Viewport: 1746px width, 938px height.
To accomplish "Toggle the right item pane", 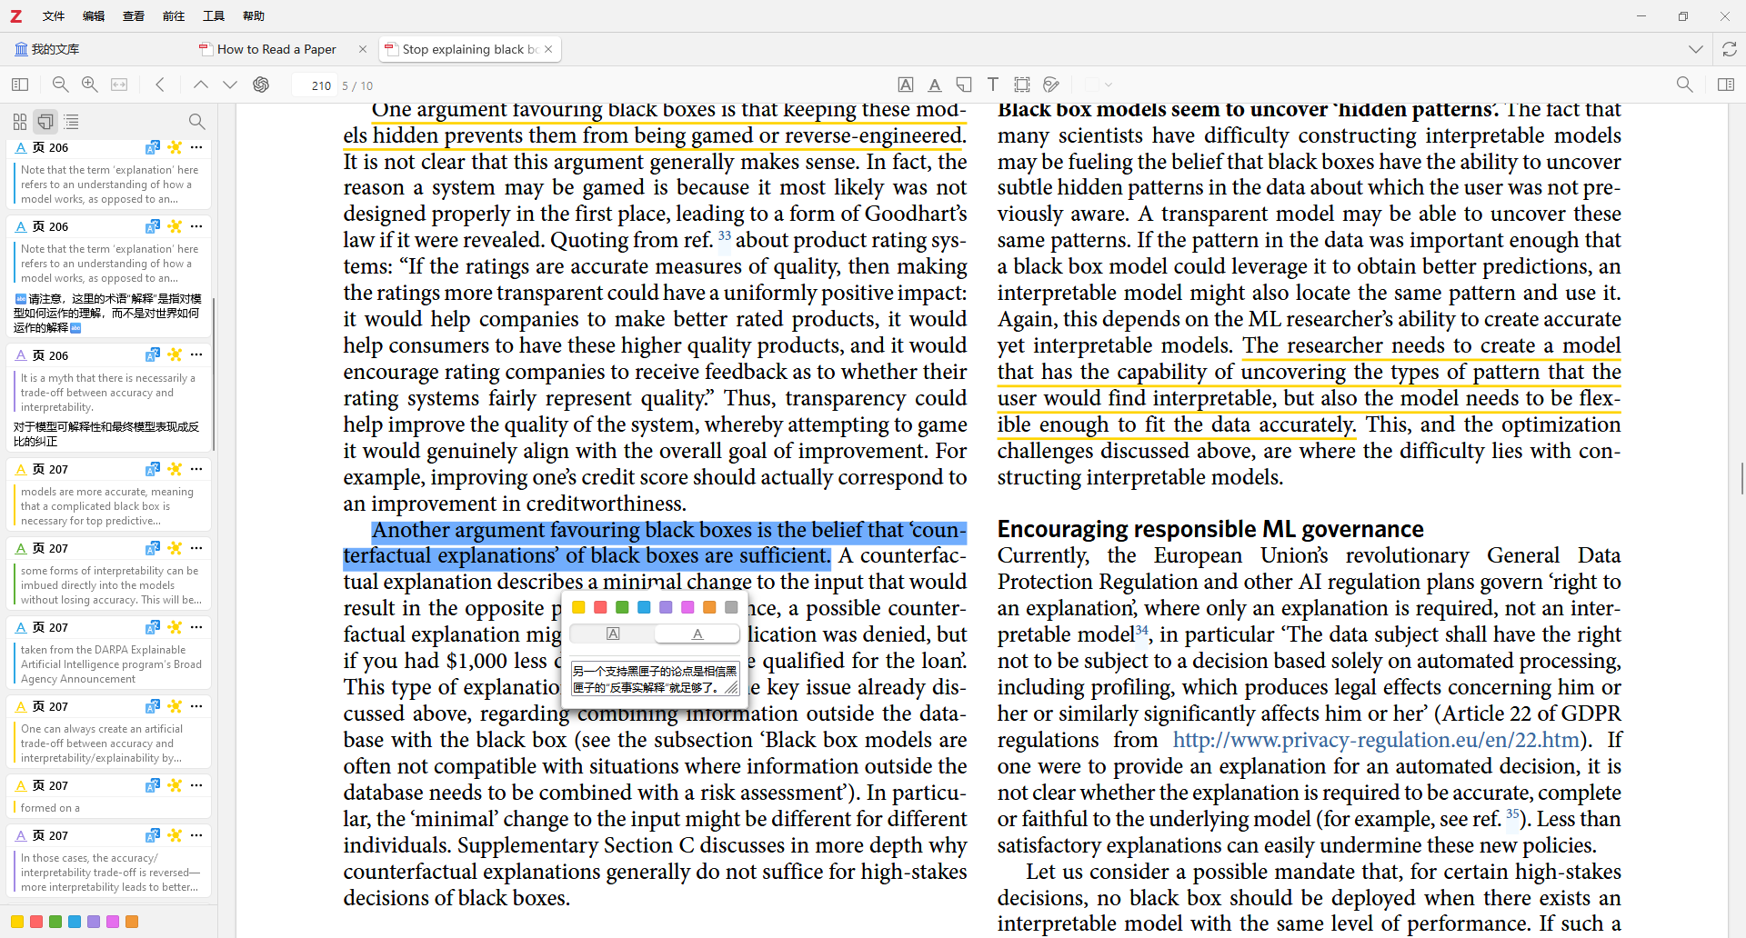I will (1725, 85).
